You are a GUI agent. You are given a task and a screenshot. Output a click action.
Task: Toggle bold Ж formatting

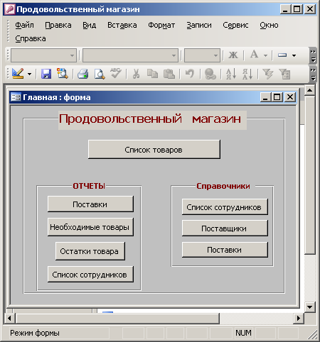233,55
